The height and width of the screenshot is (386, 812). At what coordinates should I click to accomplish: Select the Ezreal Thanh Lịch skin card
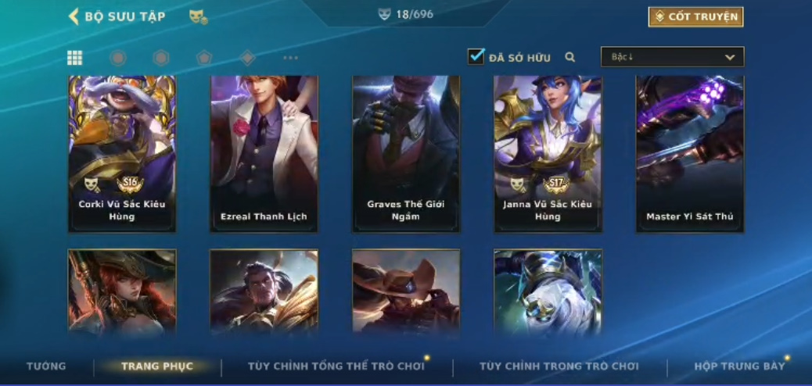[x=264, y=154]
